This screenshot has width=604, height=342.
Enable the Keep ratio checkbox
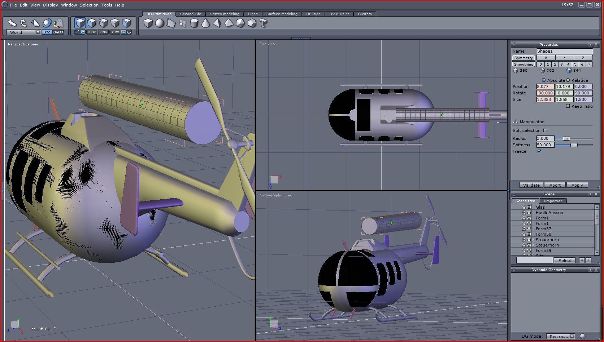[x=568, y=106]
